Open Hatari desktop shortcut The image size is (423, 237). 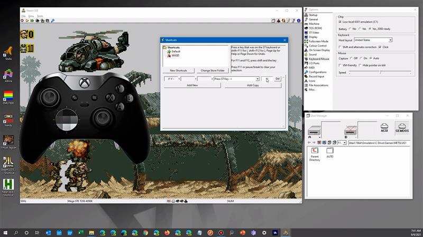8,187
